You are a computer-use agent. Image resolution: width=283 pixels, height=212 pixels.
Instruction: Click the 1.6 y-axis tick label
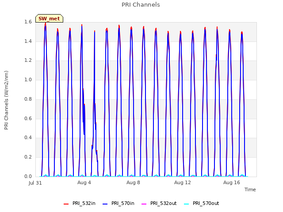(x=28, y=22)
